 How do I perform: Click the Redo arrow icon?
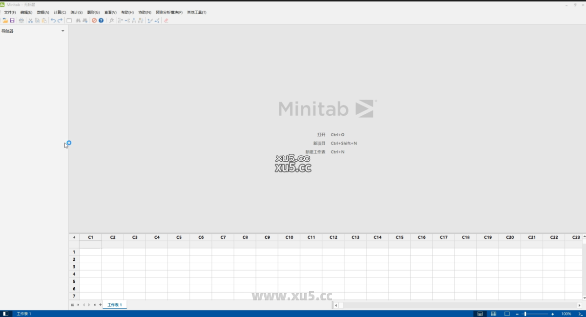60,20
